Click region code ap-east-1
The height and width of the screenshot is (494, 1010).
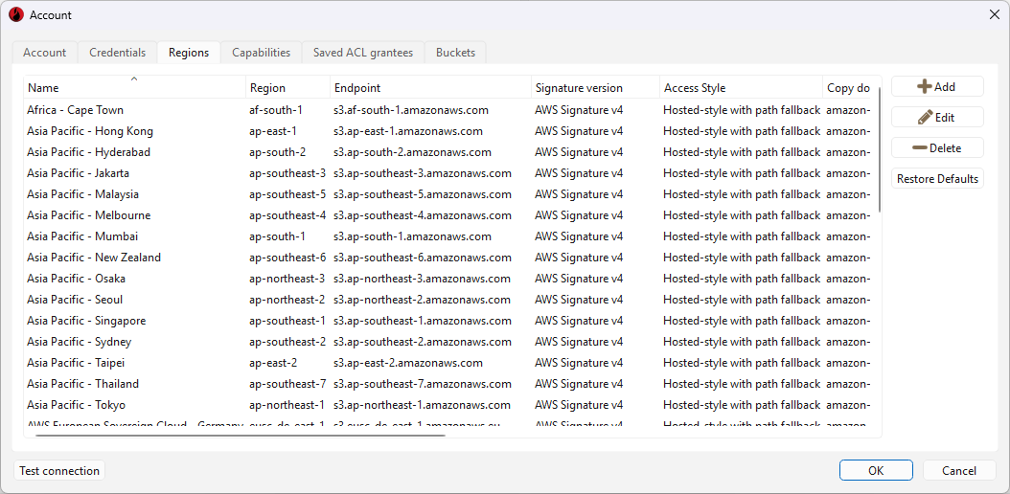[273, 131]
